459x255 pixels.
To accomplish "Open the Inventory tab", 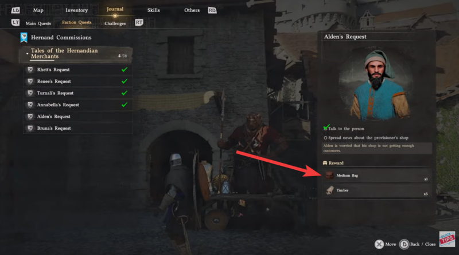I will tap(77, 10).
